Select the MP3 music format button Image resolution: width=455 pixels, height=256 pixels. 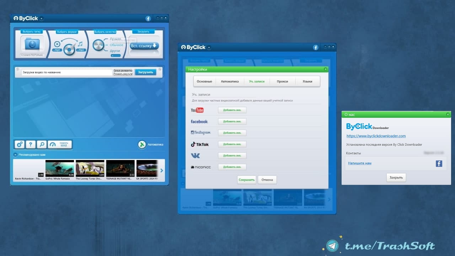pyautogui.click(x=80, y=50)
